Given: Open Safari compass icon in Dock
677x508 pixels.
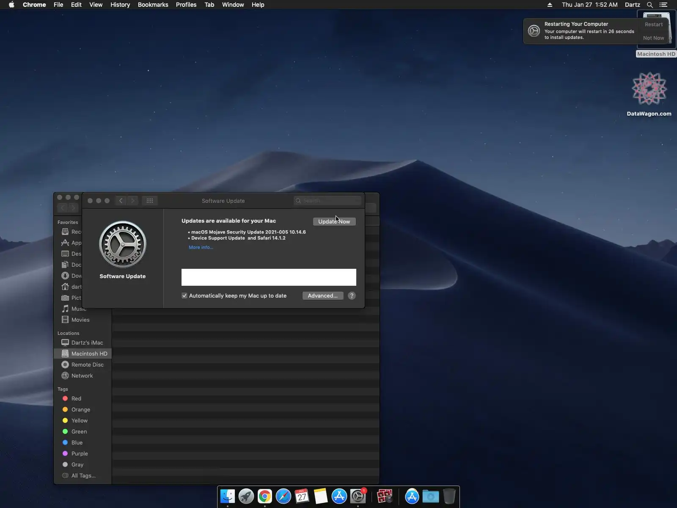Looking at the screenshot, I should tap(283, 496).
